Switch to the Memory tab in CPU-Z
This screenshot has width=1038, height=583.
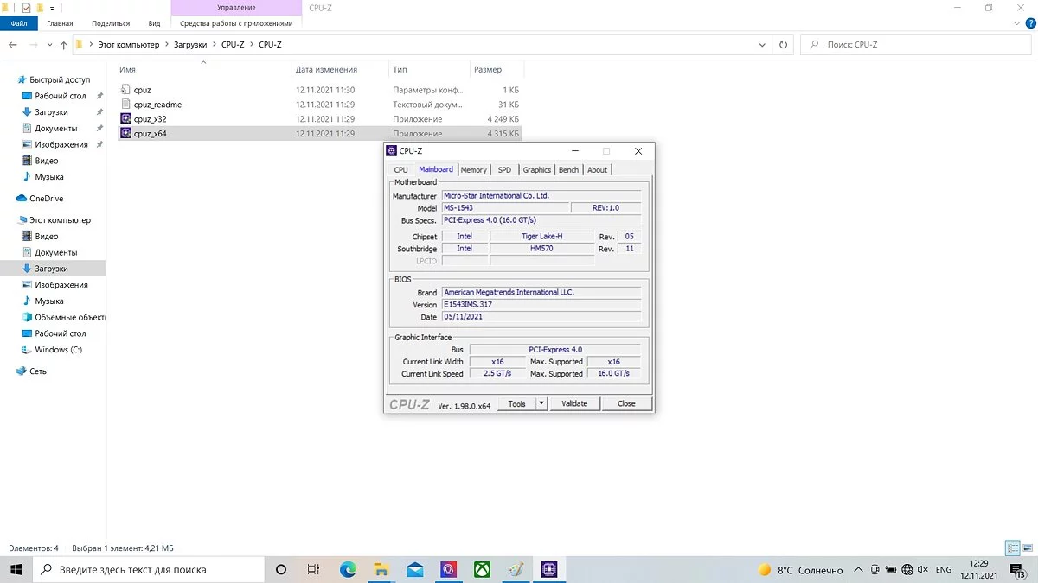(473, 170)
